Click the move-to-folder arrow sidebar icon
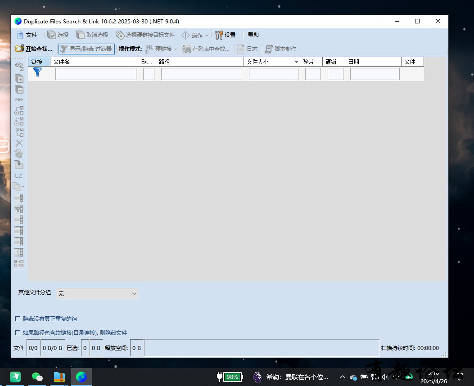Image resolution: width=474 pixels, height=386 pixels. point(19,165)
